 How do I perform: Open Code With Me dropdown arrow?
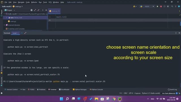(136, 7)
